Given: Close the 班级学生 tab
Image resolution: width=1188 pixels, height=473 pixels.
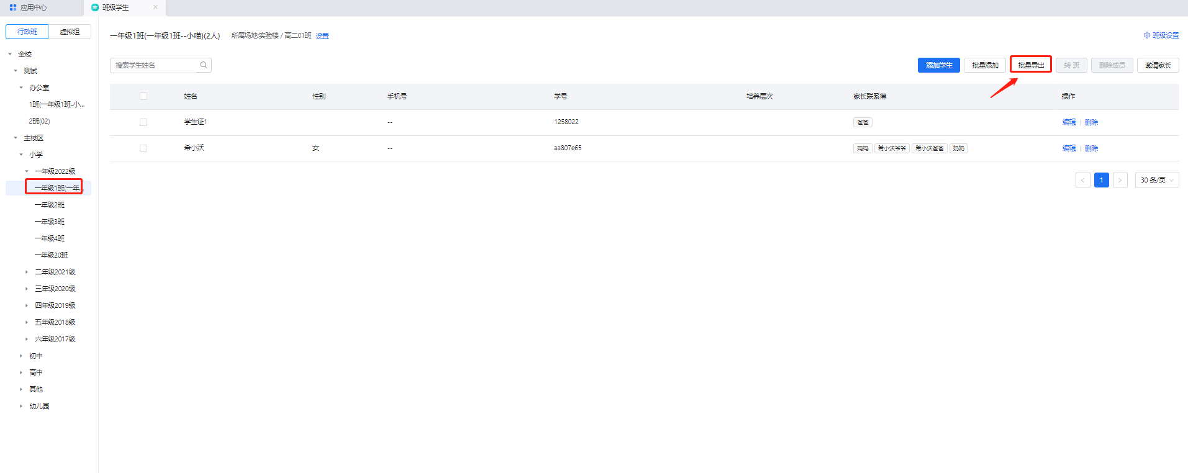Looking at the screenshot, I should 155,7.
